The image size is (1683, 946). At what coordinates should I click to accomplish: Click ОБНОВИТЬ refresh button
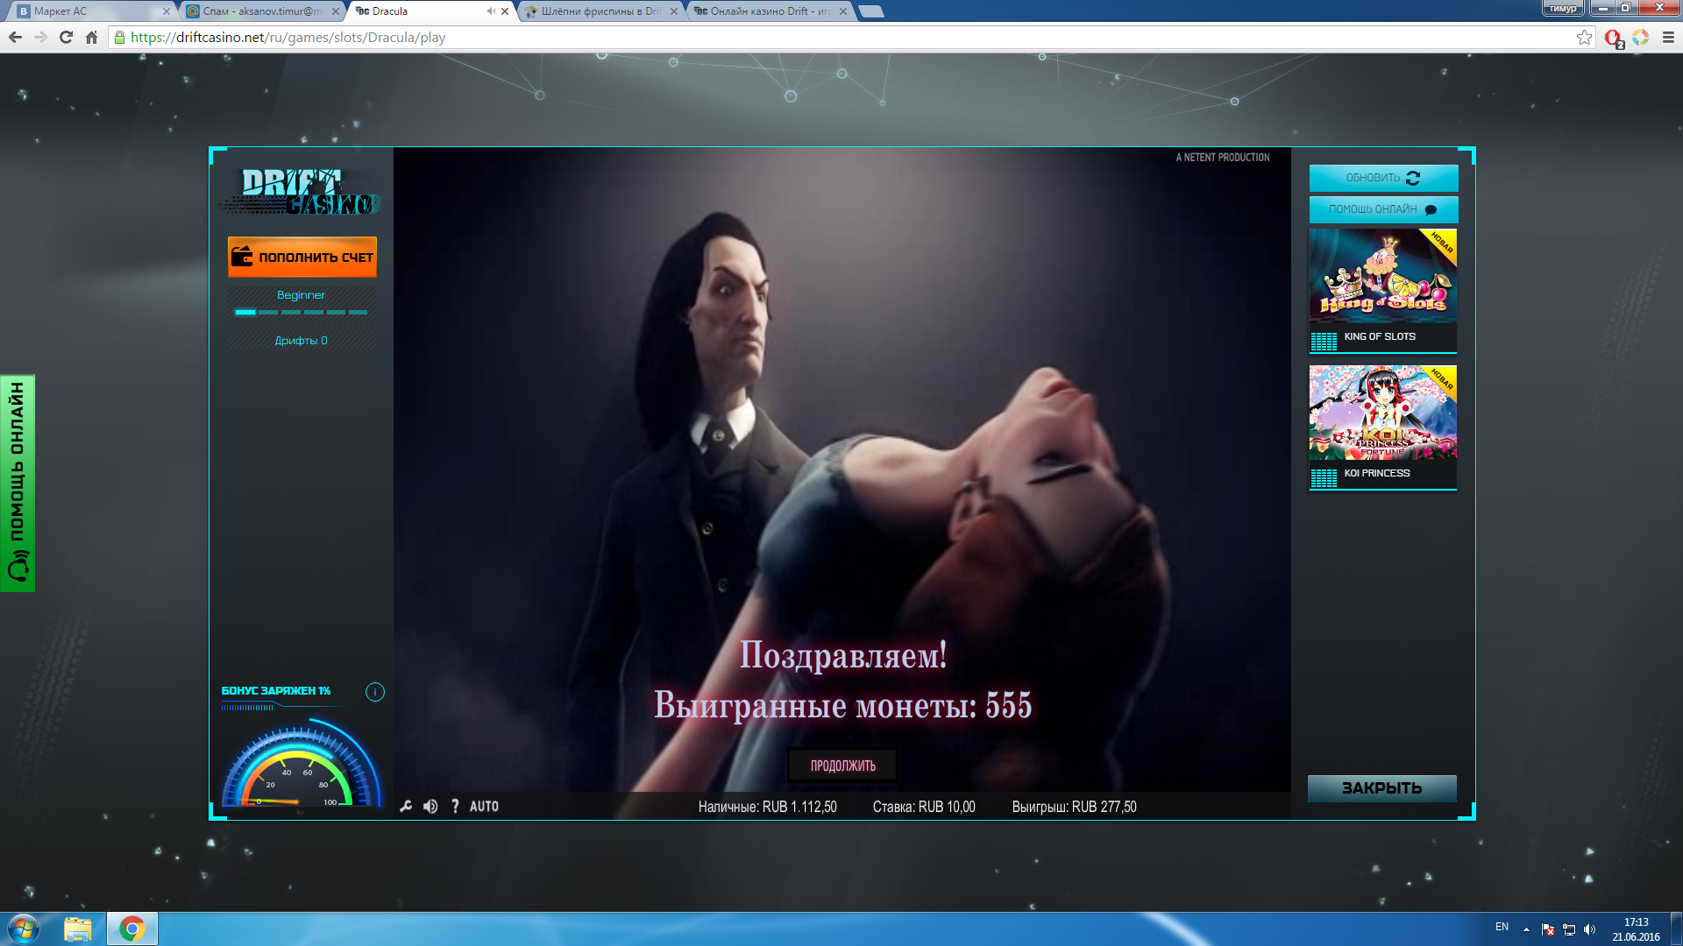pyautogui.click(x=1383, y=178)
